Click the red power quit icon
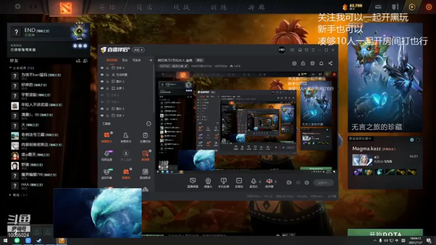436x245 pixels. (x=429, y=7)
